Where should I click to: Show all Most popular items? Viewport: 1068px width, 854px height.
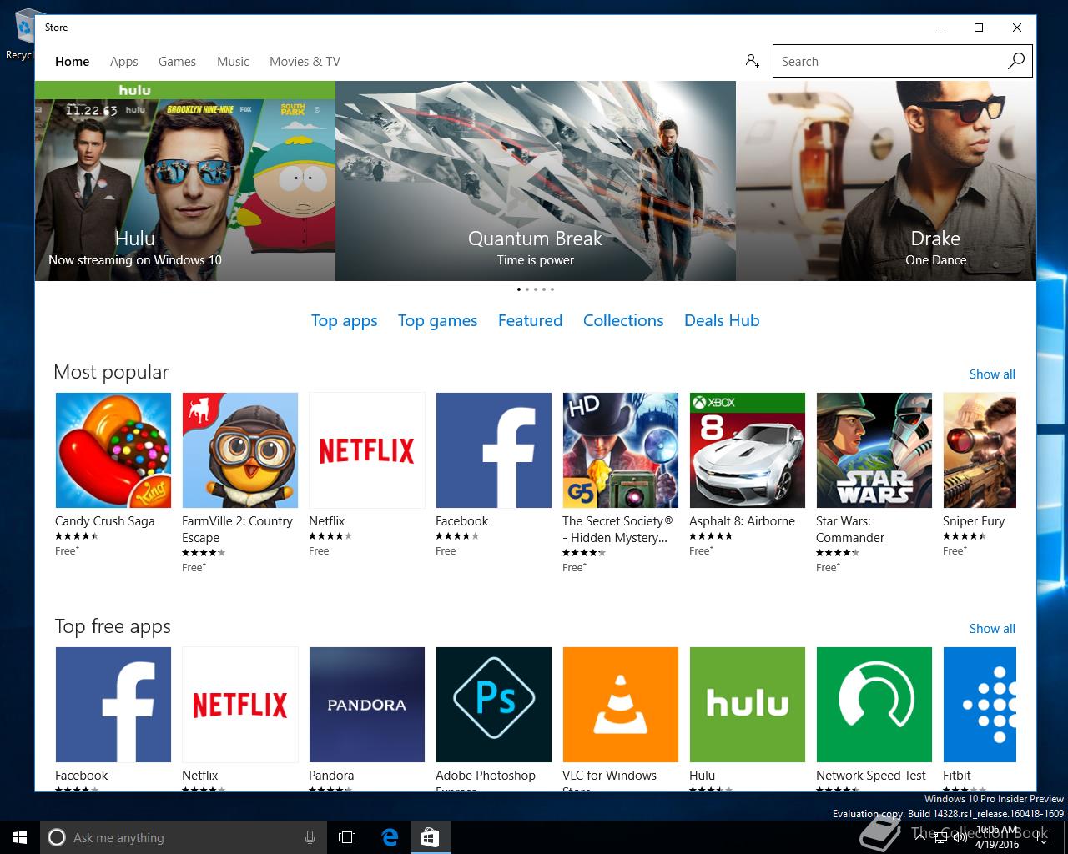(992, 374)
